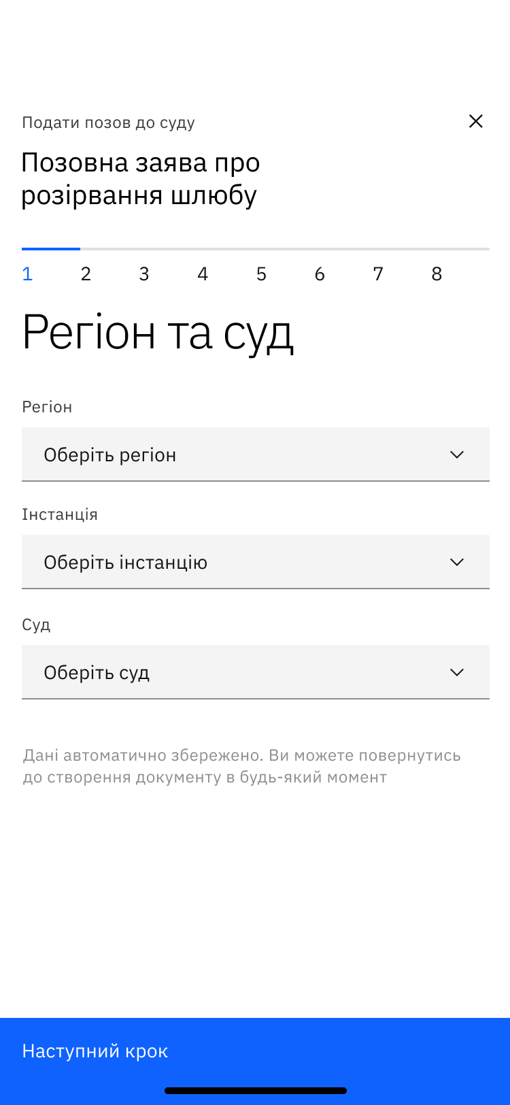
Task: Click the 'Регіон та суд' heading
Action: pyautogui.click(x=158, y=333)
